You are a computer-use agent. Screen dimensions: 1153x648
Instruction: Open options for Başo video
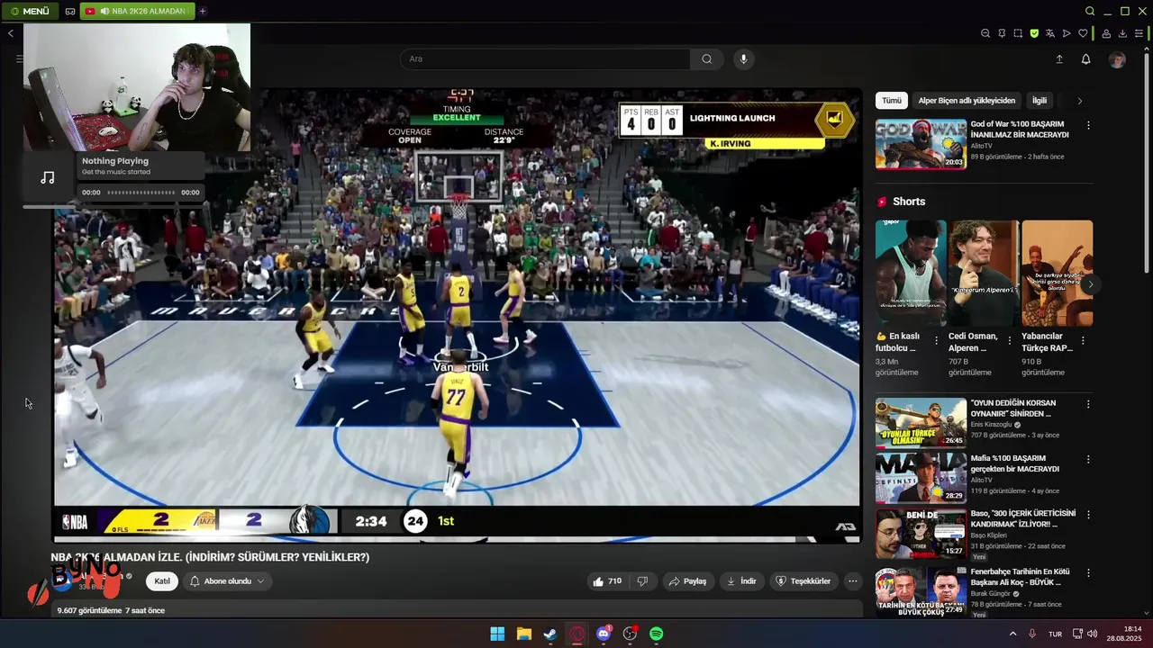(x=1088, y=515)
